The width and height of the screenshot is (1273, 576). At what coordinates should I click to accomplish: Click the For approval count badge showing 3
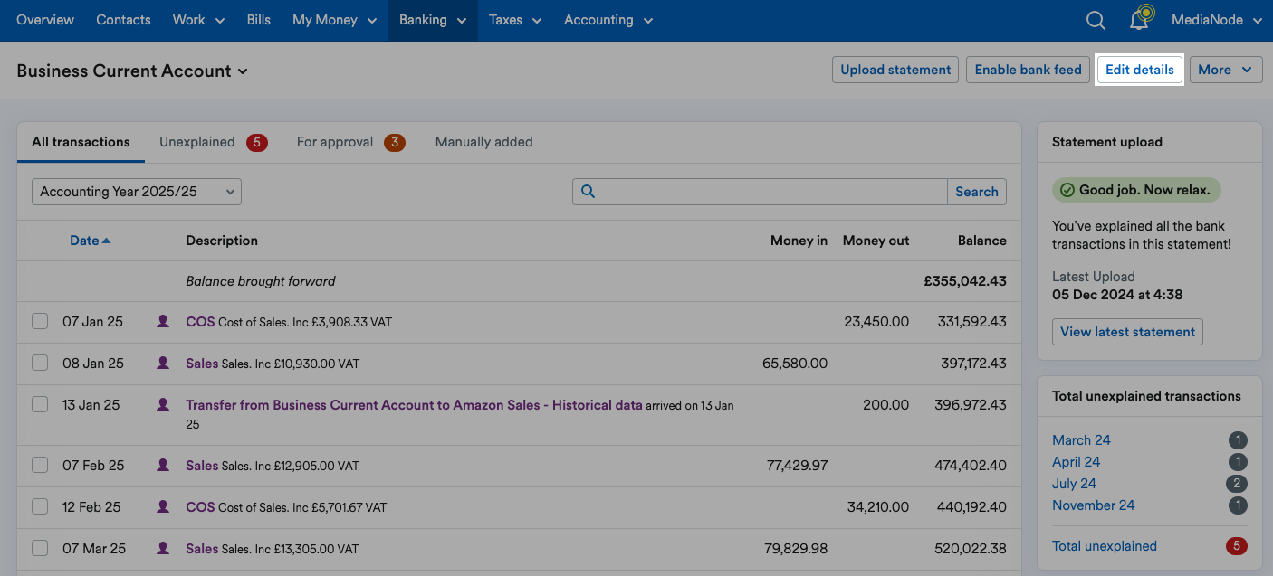(x=394, y=142)
